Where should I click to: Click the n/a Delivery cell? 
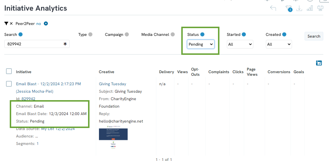(162, 84)
